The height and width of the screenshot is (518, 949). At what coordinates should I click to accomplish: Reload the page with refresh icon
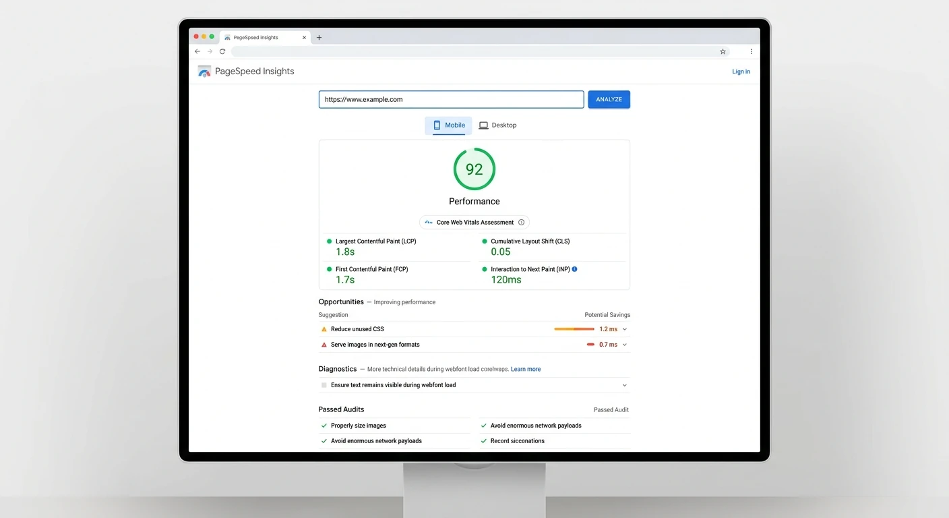click(x=222, y=51)
